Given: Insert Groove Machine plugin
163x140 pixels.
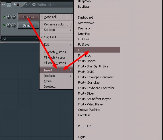Looking at the screenshot, I should point(97,110).
